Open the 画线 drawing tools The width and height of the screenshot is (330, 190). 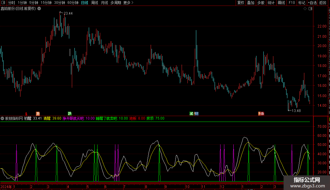[x=281, y=3]
